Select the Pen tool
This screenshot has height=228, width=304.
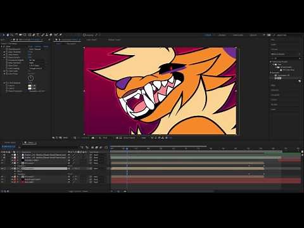pyautogui.click(x=34, y=35)
